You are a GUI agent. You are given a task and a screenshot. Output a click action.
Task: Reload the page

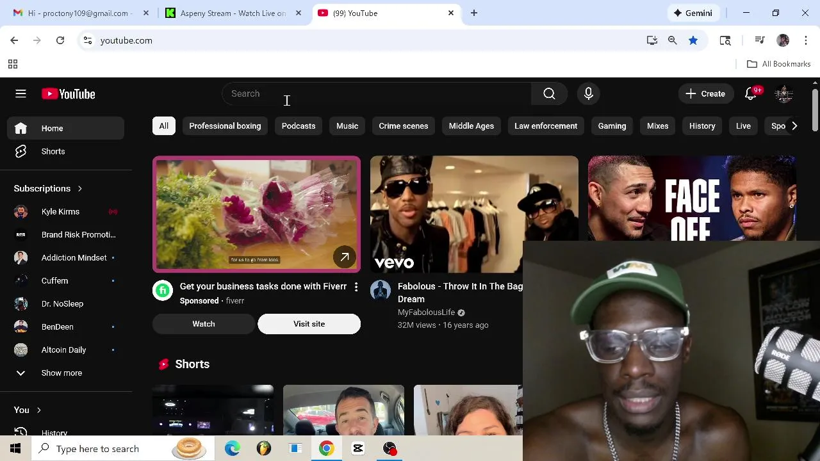pyautogui.click(x=60, y=40)
